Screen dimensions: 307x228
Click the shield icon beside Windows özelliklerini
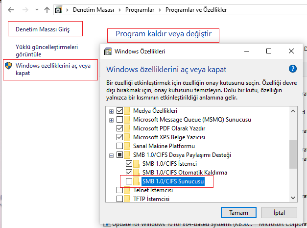point(8,66)
